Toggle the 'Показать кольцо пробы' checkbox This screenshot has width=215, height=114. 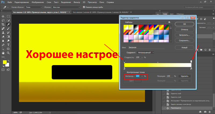[84, 7]
